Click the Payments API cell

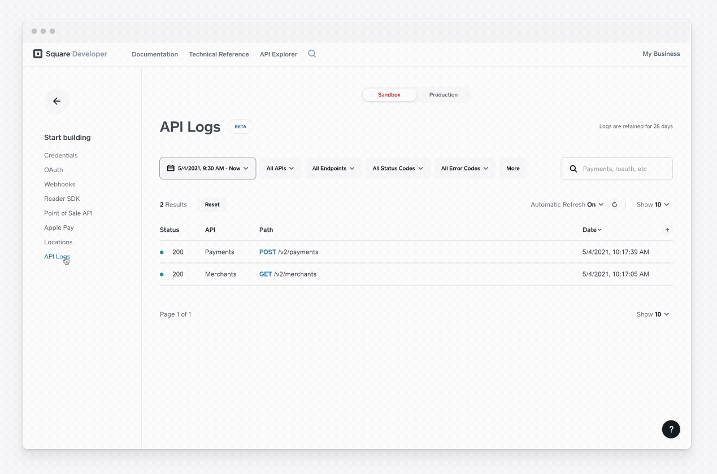click(220, 252)
